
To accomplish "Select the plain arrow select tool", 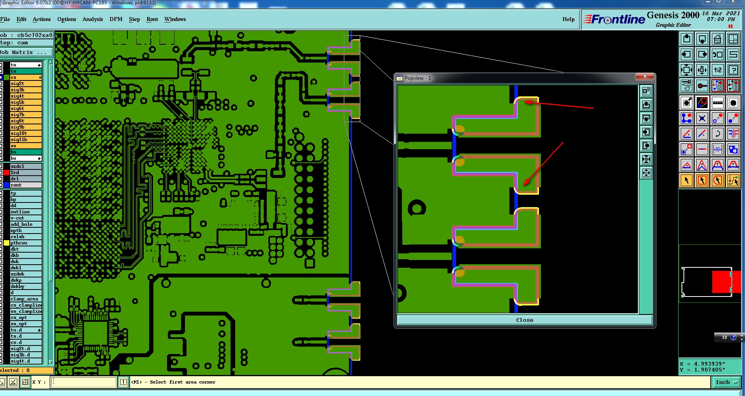I will point(687,180).
